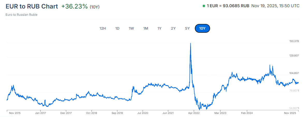Click the EUR to RUB Chart title
Screen dimensions: 304x117
point(32,6)
